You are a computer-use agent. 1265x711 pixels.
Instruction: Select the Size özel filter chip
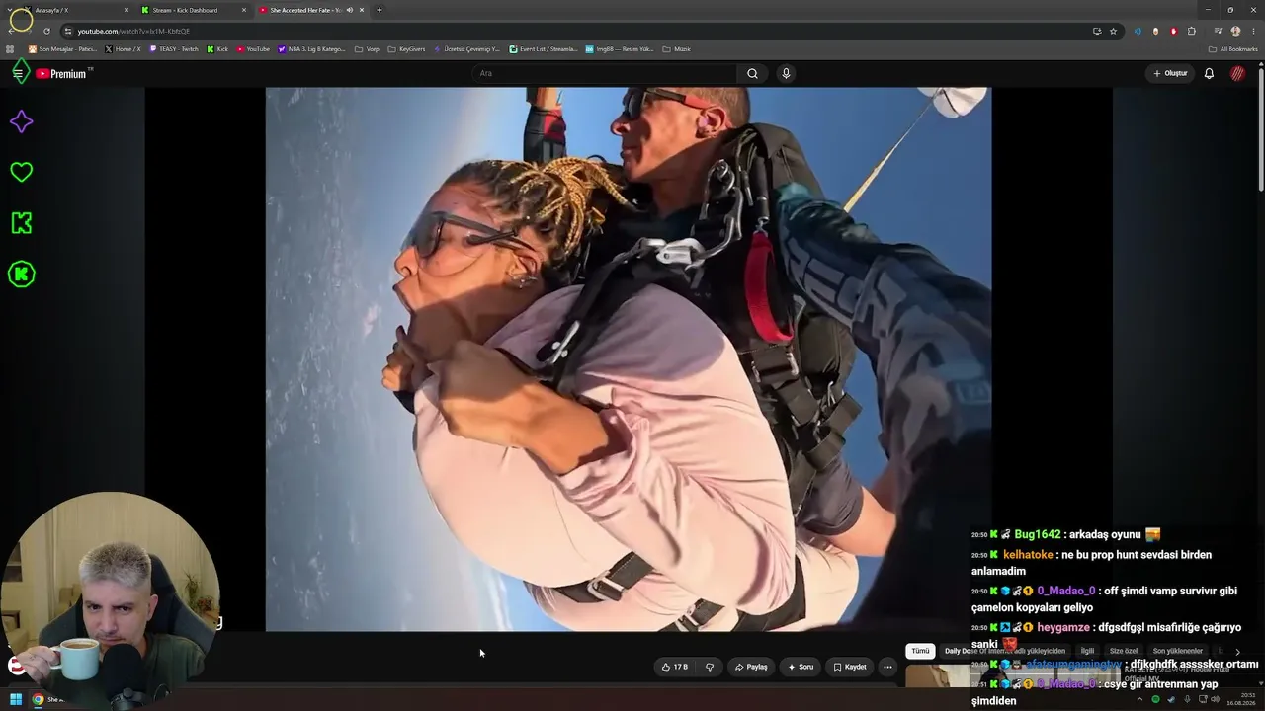[1124, 651]
